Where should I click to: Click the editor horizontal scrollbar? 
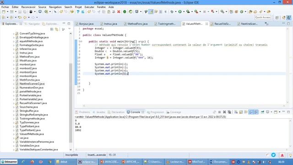pos(184,106)
